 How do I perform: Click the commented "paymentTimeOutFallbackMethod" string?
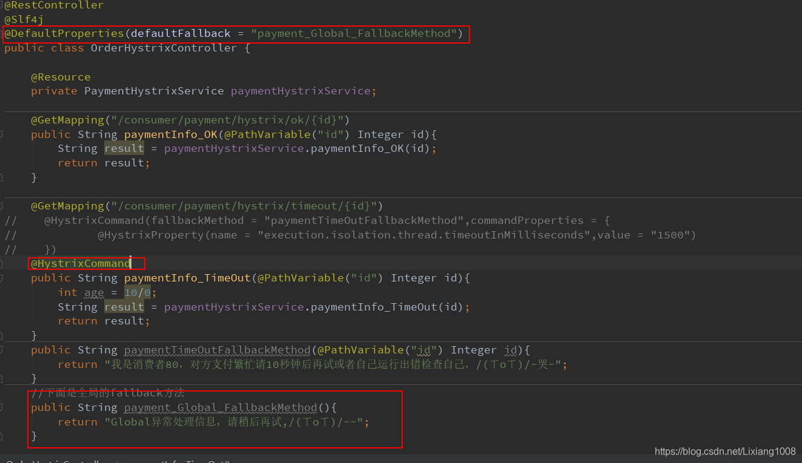pyautogui.click(x=364, y=220)
